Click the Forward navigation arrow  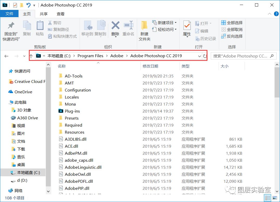[16, 56]
